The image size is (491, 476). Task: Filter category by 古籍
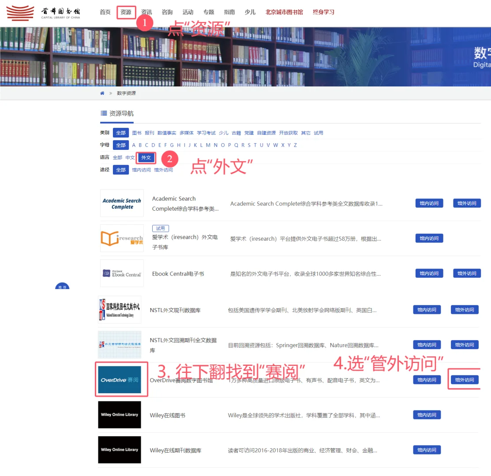pos(236,133)
